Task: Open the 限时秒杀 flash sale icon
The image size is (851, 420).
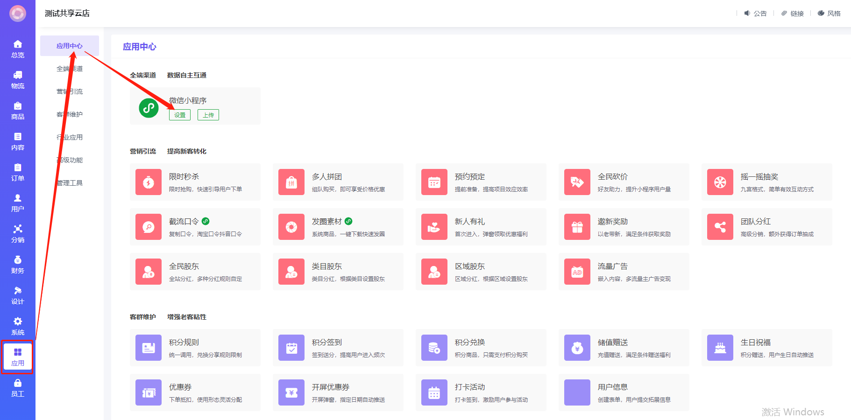Action: (149, 182)
